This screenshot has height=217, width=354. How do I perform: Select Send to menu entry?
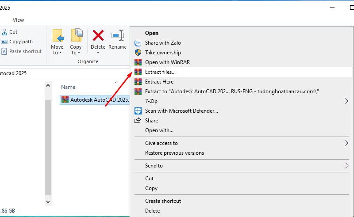[241, 166]
